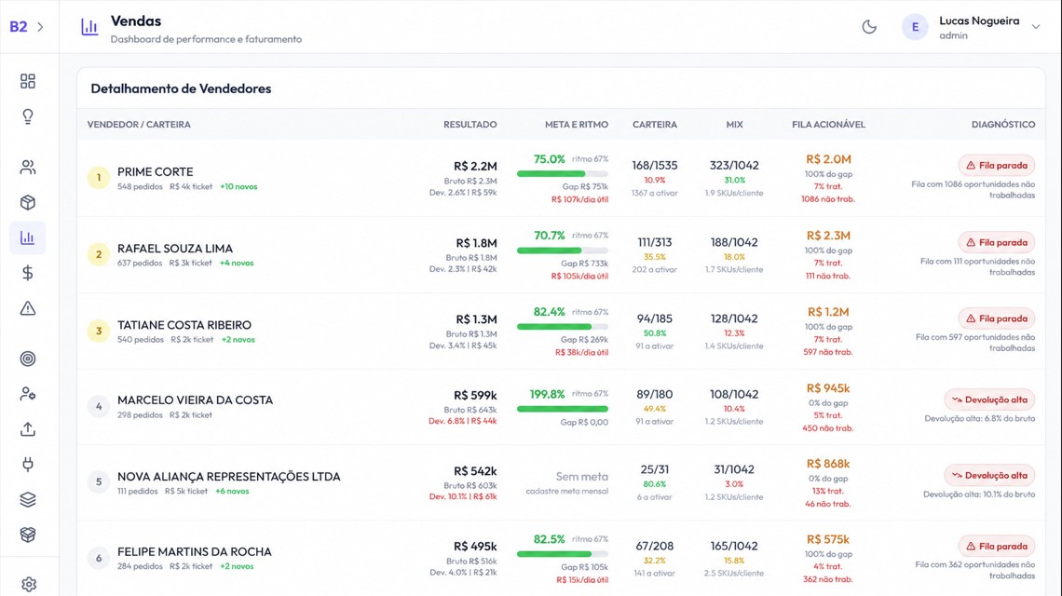
Task: Sort by the RESULTADO column header
Action: (470, 125)
